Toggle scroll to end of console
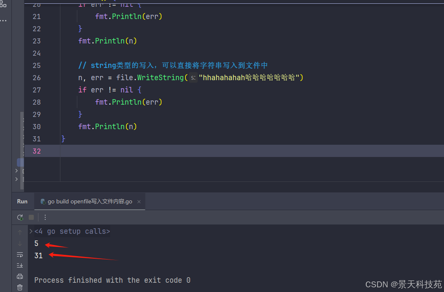This screenshot has height=292, width=444. tap(20, 265)
